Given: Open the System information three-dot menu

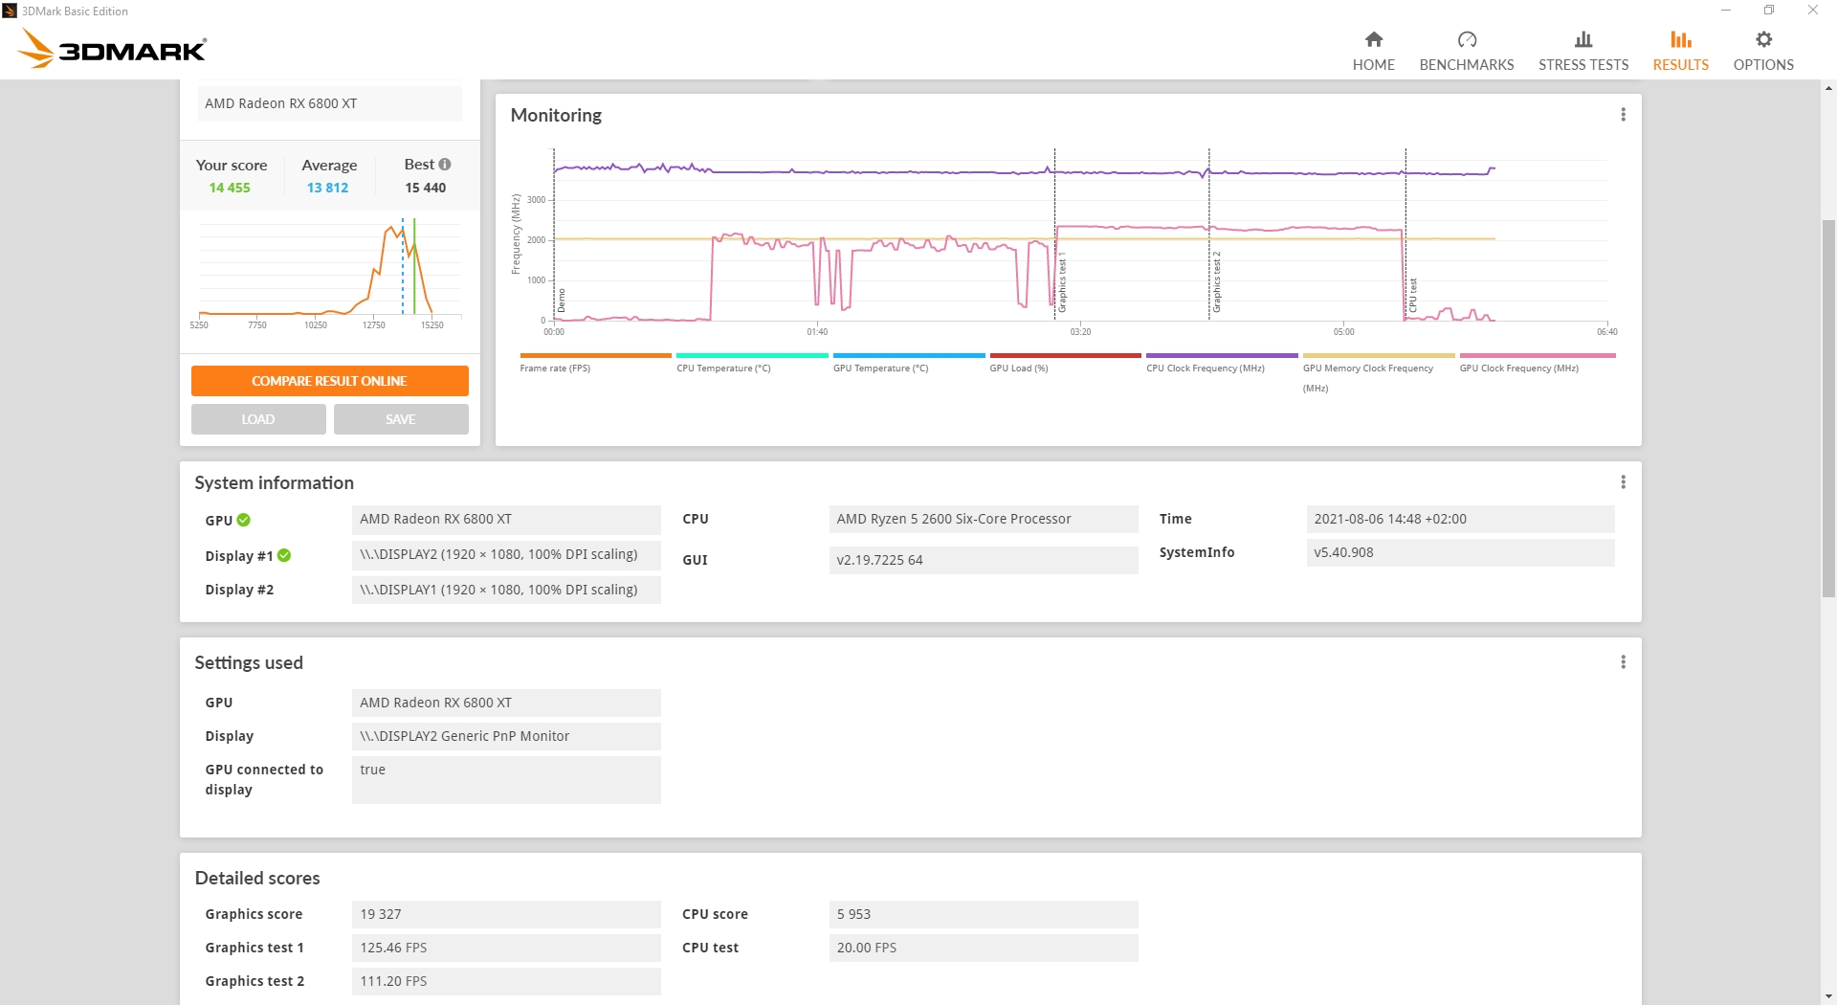Looking at the screenshot, I should pos(1623,482).
